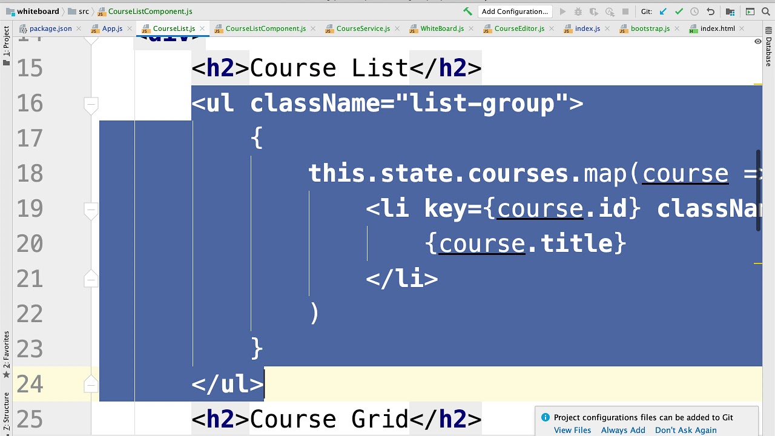Click CourseListComponent.js breadcrumb in navigation bar
Viewport: 775px width, 436px height.
(x=145, y=12)
